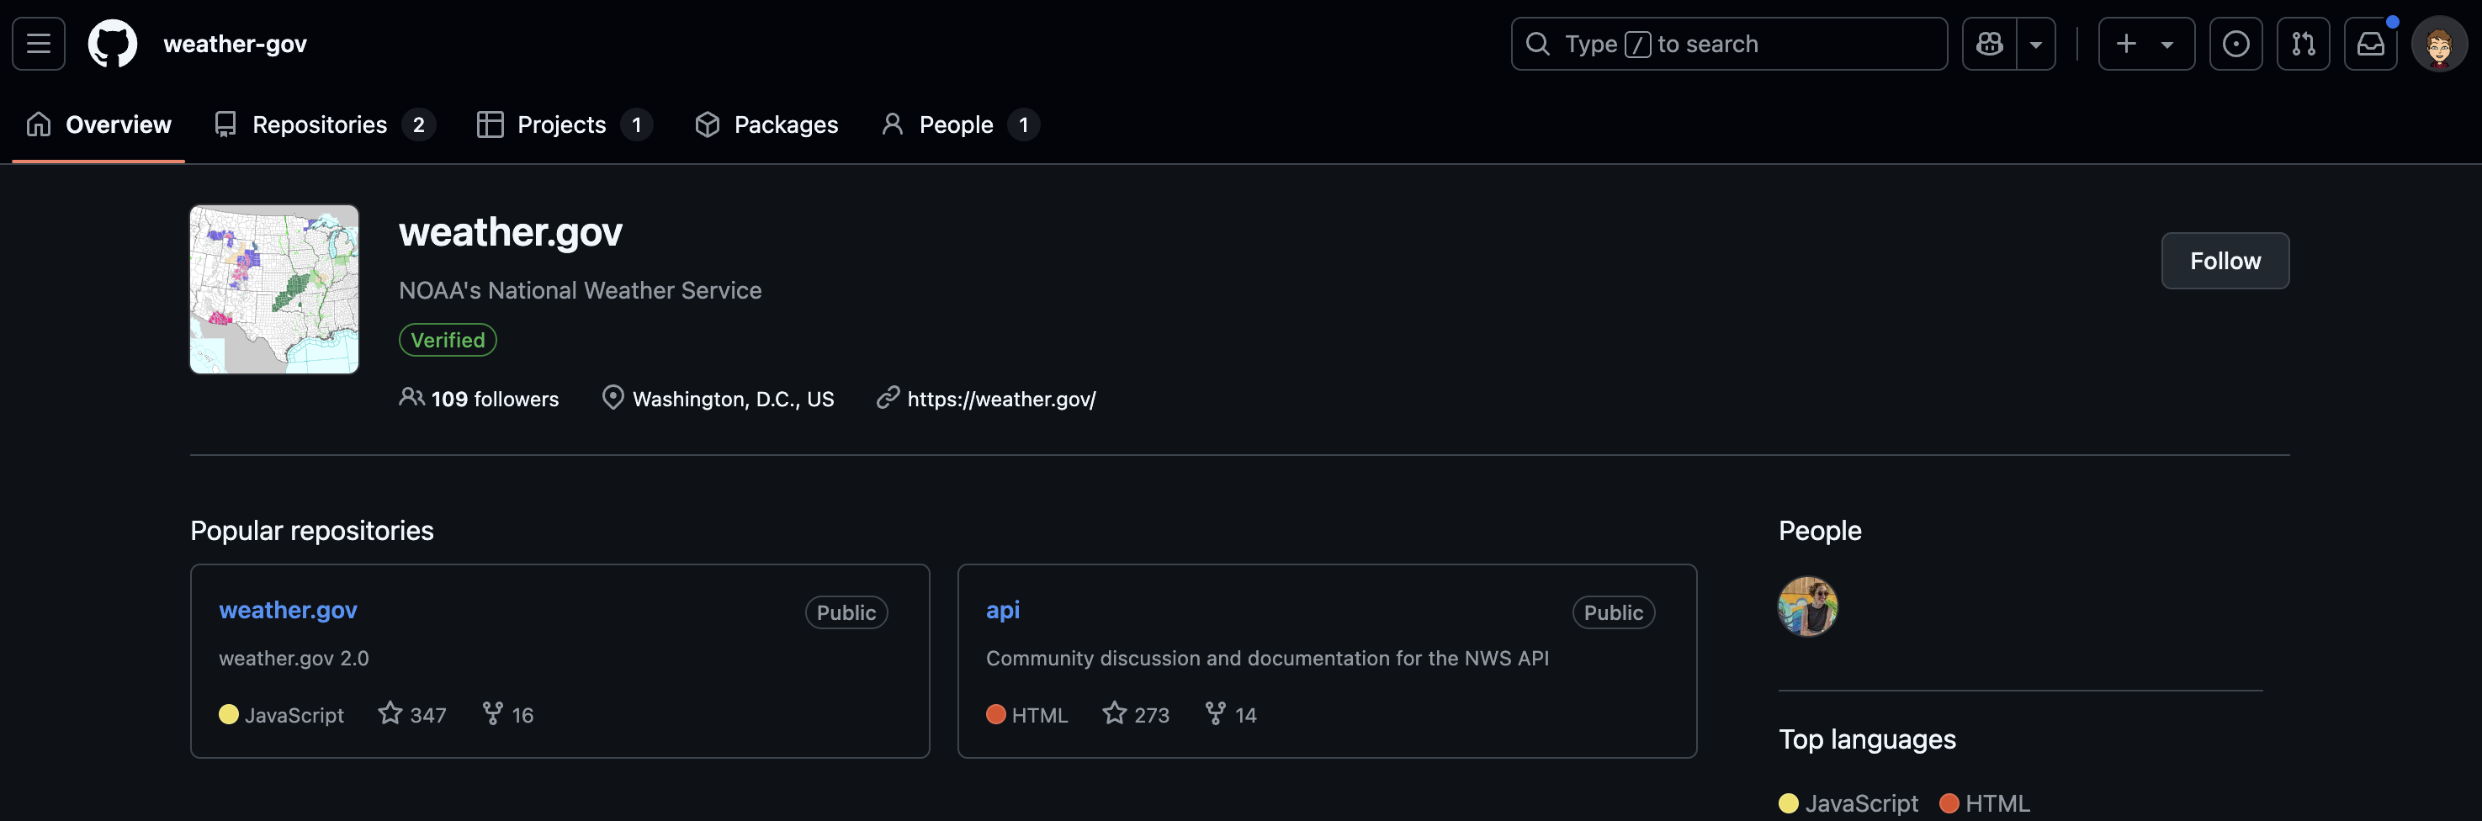Click the Public label on api repo

(1613, 612)
